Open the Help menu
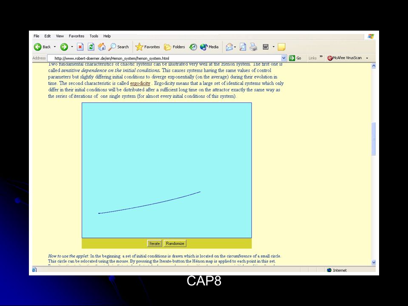408x306 pixels. 107,36
